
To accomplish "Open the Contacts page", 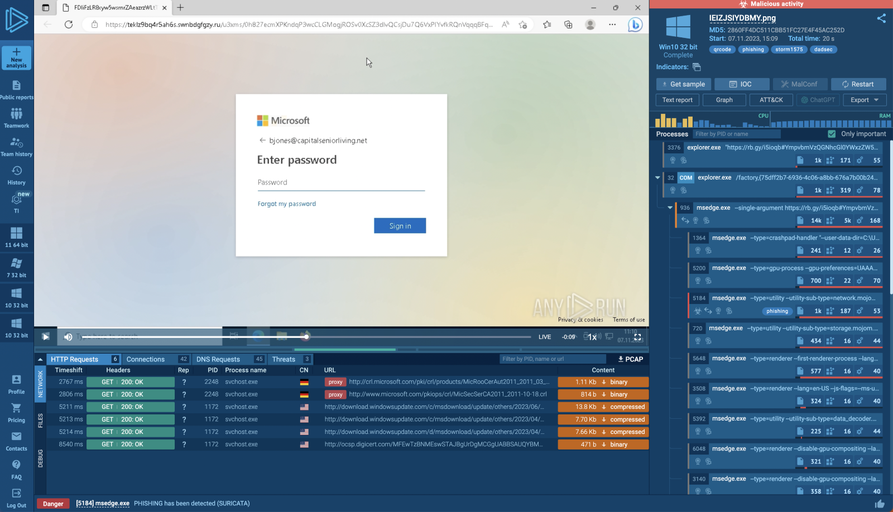I will click(x=17, y=441).
